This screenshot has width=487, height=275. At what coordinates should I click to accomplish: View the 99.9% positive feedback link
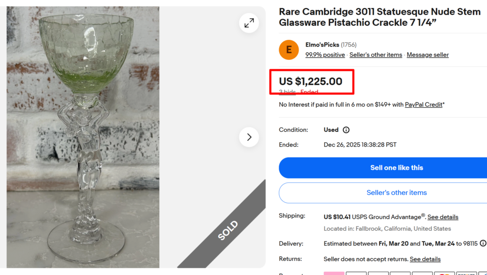point(325,55)
